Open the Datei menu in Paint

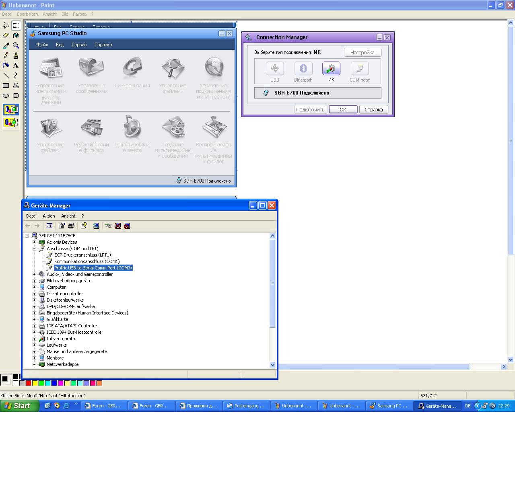pyautogui.click(x=7, y=14)
